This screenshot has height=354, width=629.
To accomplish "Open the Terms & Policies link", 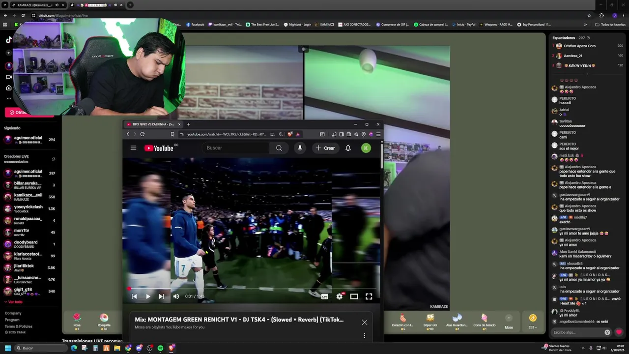I will (x=18, y=326).
